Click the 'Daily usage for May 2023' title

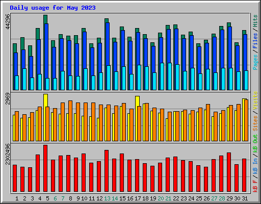(53, 8)
